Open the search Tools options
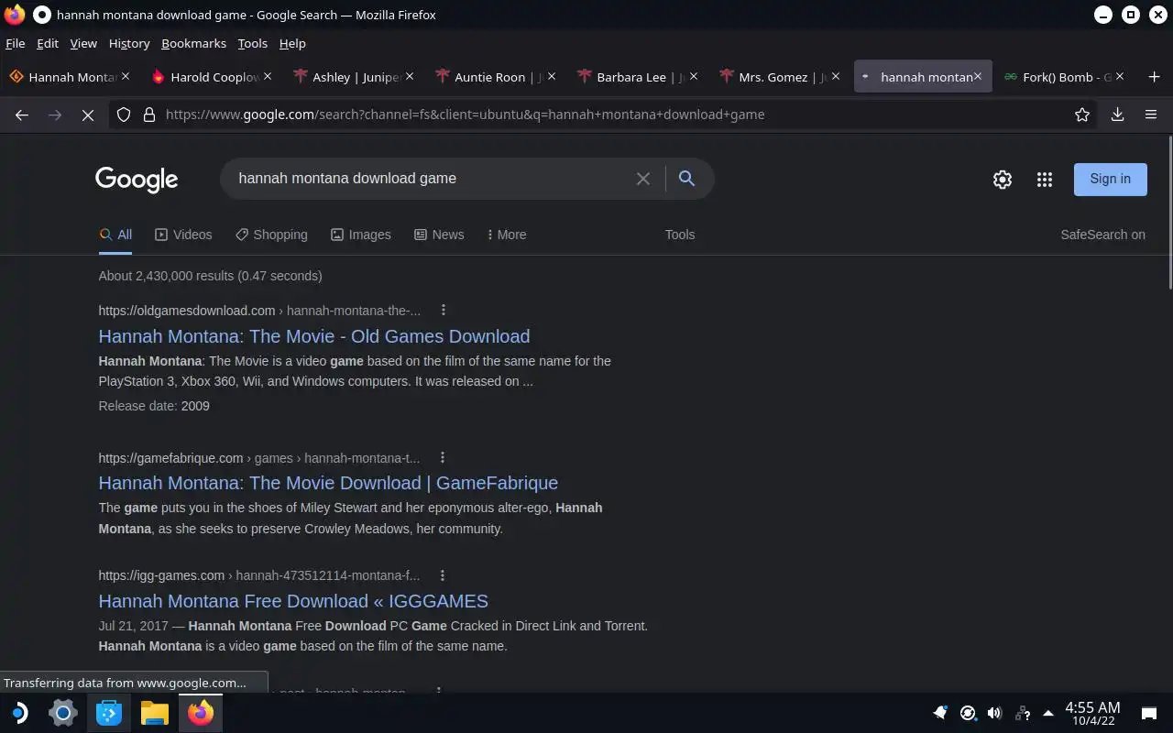The width and height of the screenshot is (1173, 733). 680,235
